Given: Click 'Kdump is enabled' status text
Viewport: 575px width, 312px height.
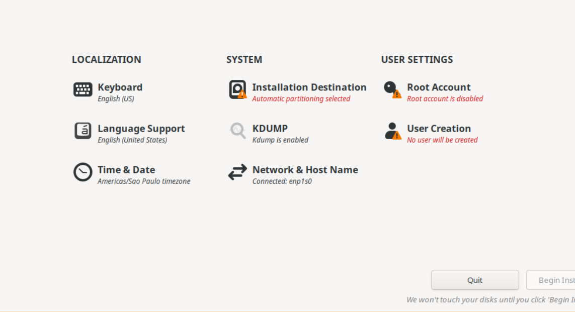Looking at the screenshot, I should click(280, 140).
